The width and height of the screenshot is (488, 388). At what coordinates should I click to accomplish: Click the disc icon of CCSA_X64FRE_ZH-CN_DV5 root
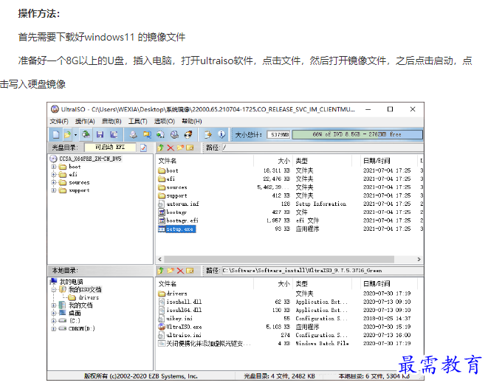[54, 159]
